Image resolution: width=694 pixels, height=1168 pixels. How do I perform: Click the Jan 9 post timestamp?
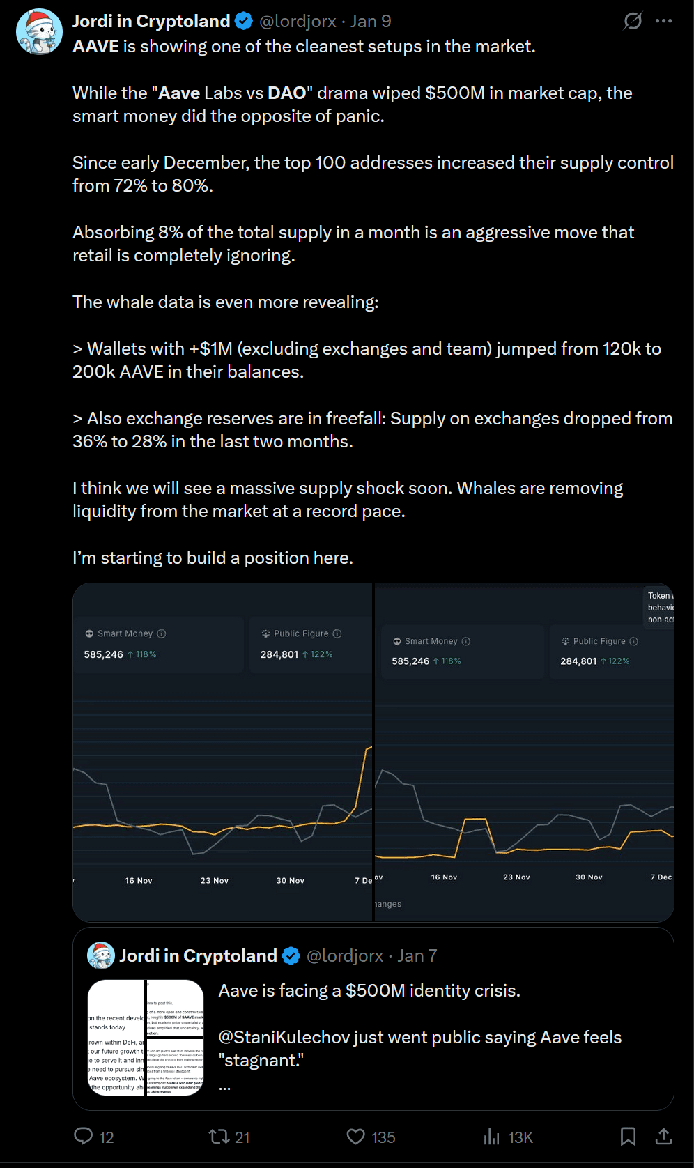coord(371,22)
